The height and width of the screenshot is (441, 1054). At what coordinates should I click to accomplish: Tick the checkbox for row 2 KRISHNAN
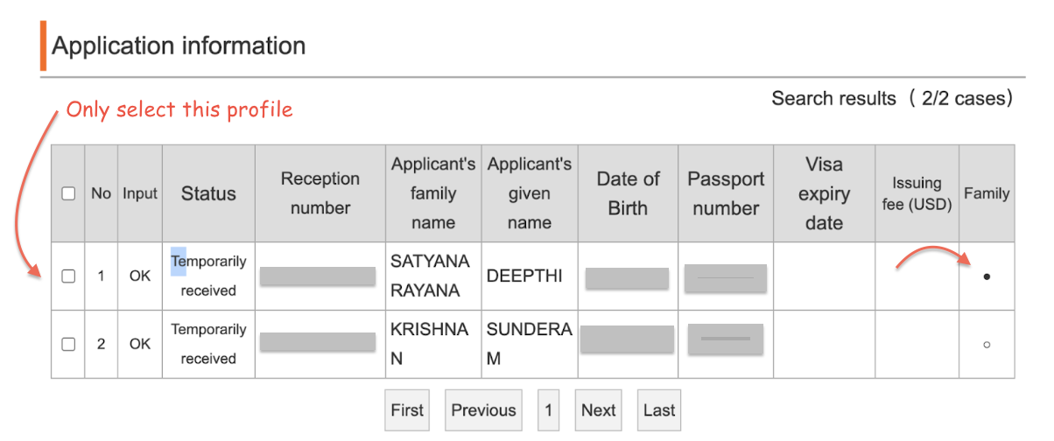pyautogui.click(x=68, y=345)
